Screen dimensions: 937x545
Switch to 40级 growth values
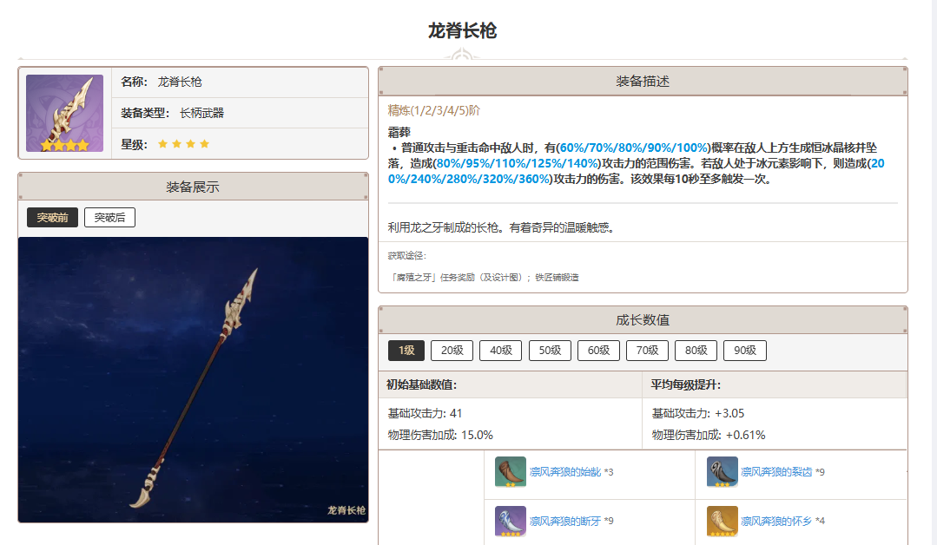pos(500,351)
